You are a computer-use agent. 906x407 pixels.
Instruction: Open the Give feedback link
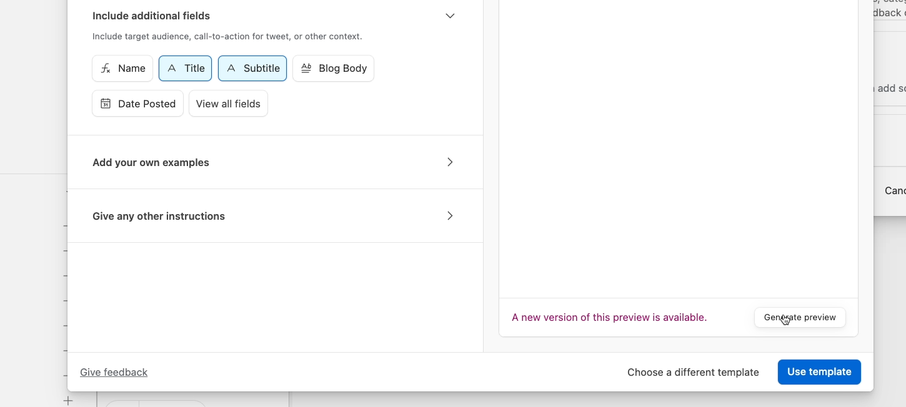[x=114, y=372]
